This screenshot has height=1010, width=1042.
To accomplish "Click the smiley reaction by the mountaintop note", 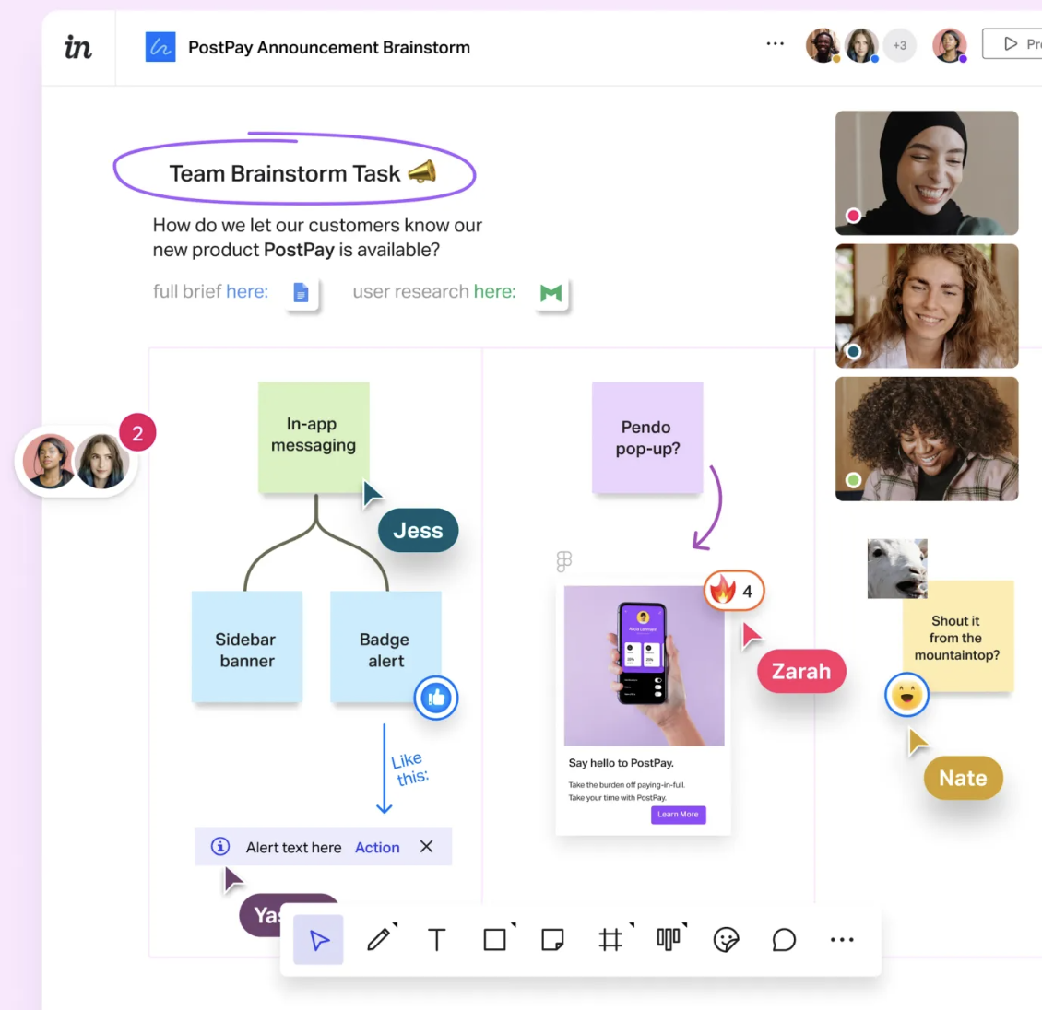I will click(906, 695).
